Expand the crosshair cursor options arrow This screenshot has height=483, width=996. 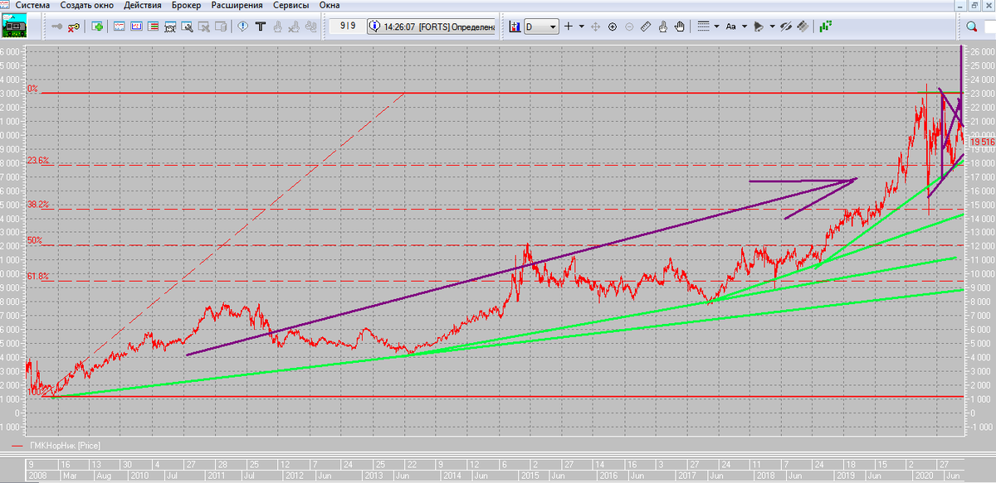(582, 27)
